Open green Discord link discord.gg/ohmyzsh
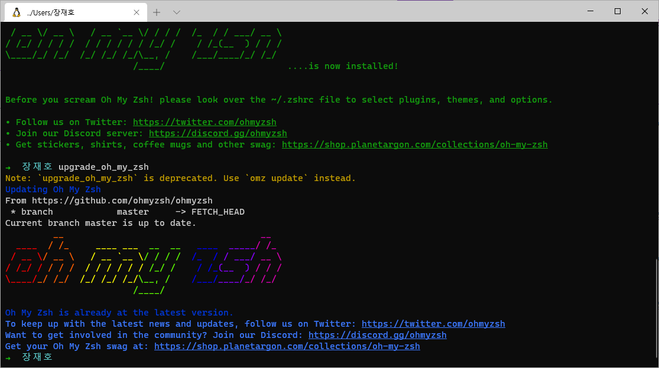Screen dimensions: 659x368 pos(217,133)
